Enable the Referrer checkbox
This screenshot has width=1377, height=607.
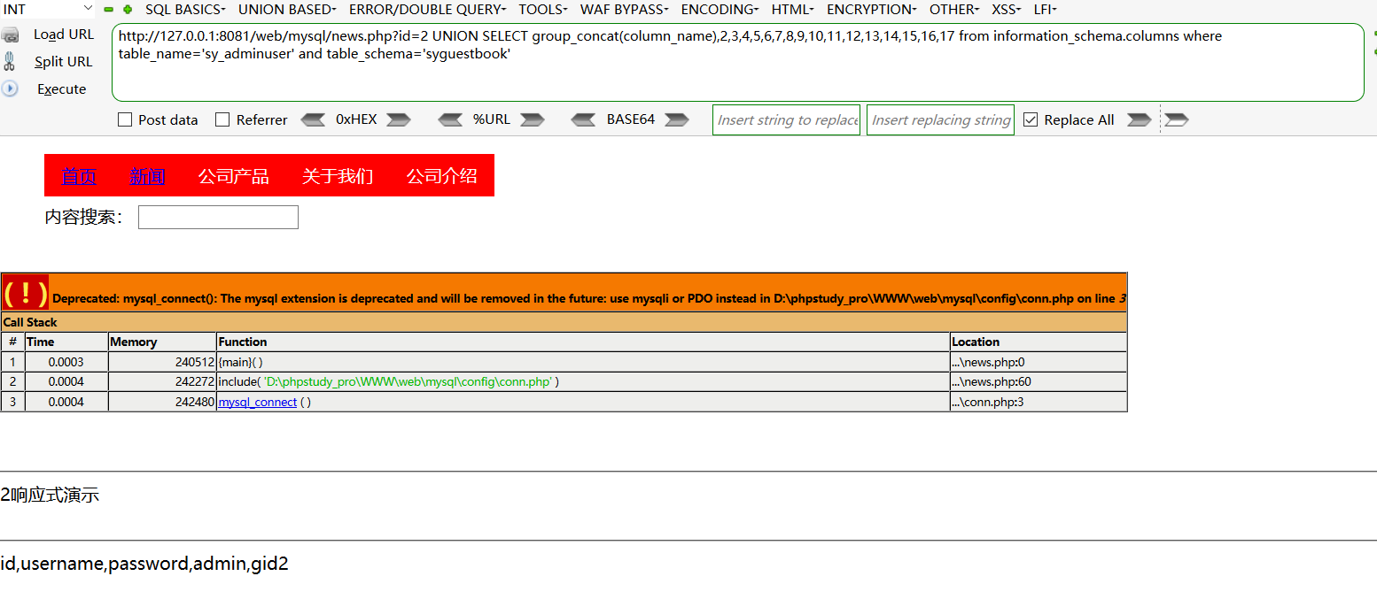click(x=222, y=119)
